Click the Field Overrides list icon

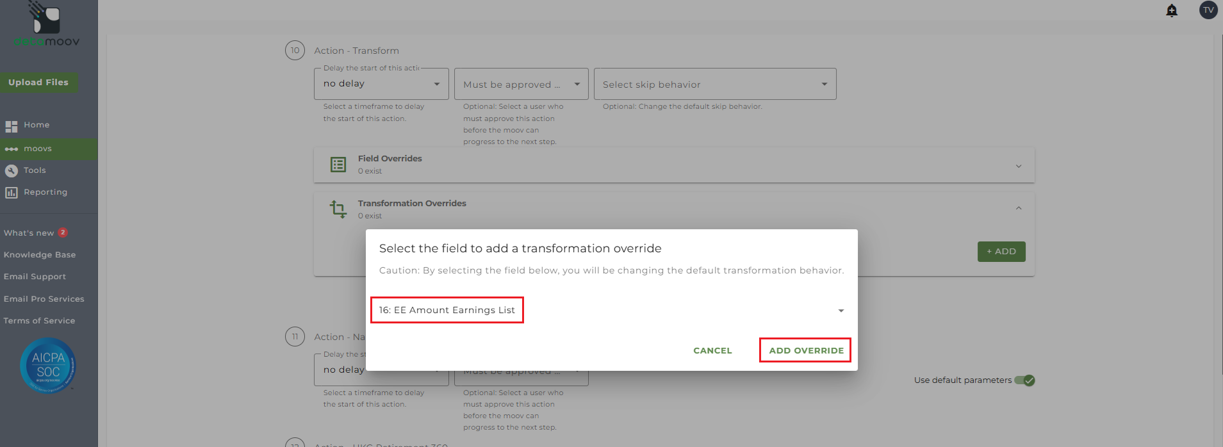(x=338, y=165)
